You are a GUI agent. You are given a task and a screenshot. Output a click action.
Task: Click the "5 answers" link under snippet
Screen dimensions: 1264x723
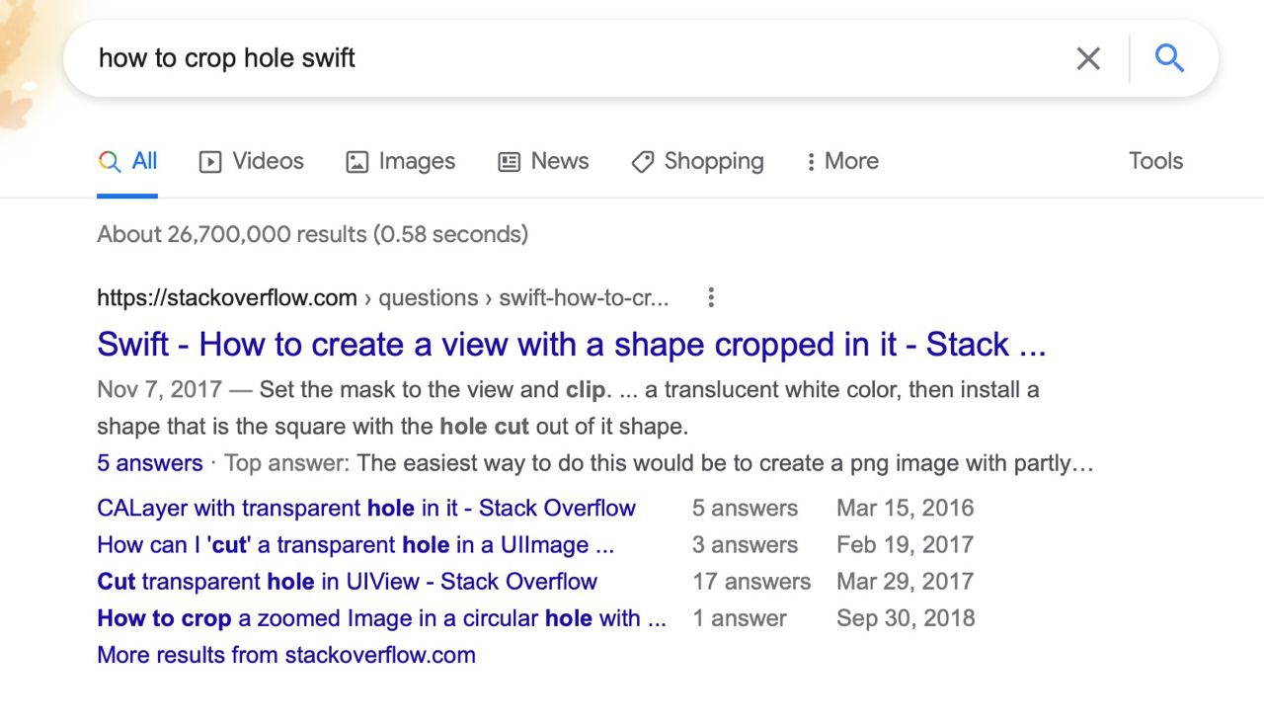[x=149, y=463]
